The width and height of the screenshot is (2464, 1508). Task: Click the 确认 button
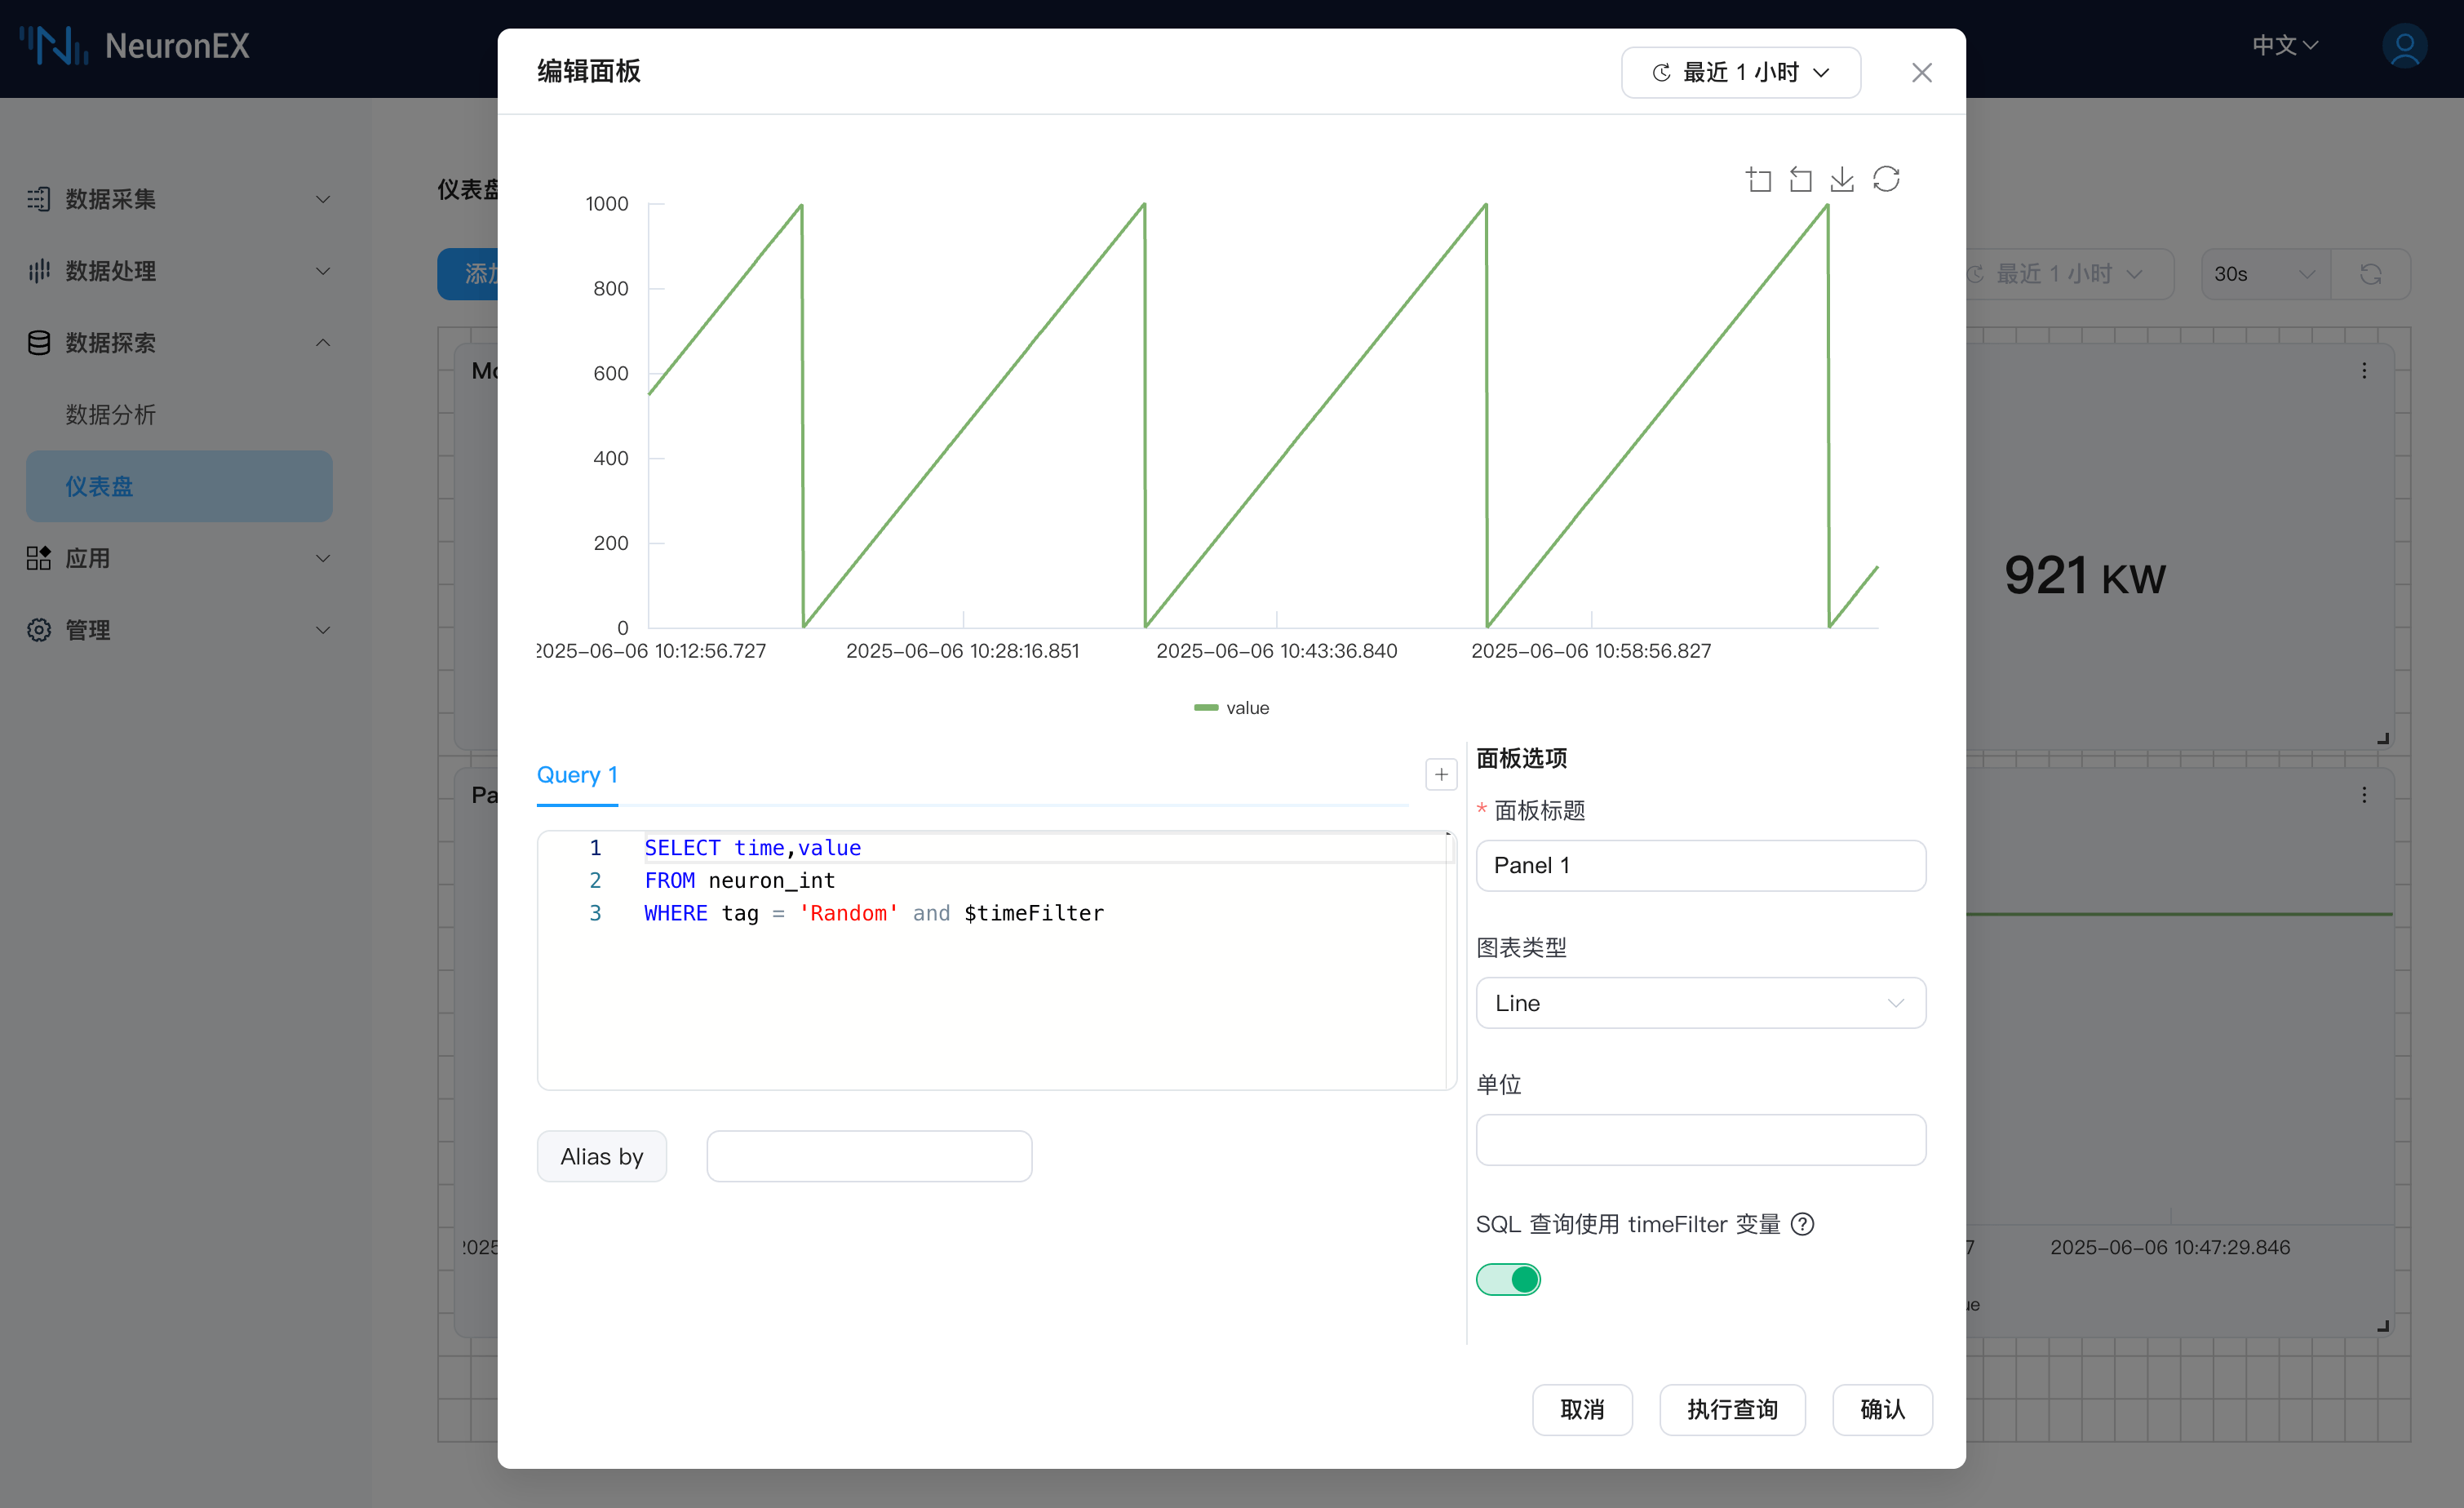point(1881,1410)
